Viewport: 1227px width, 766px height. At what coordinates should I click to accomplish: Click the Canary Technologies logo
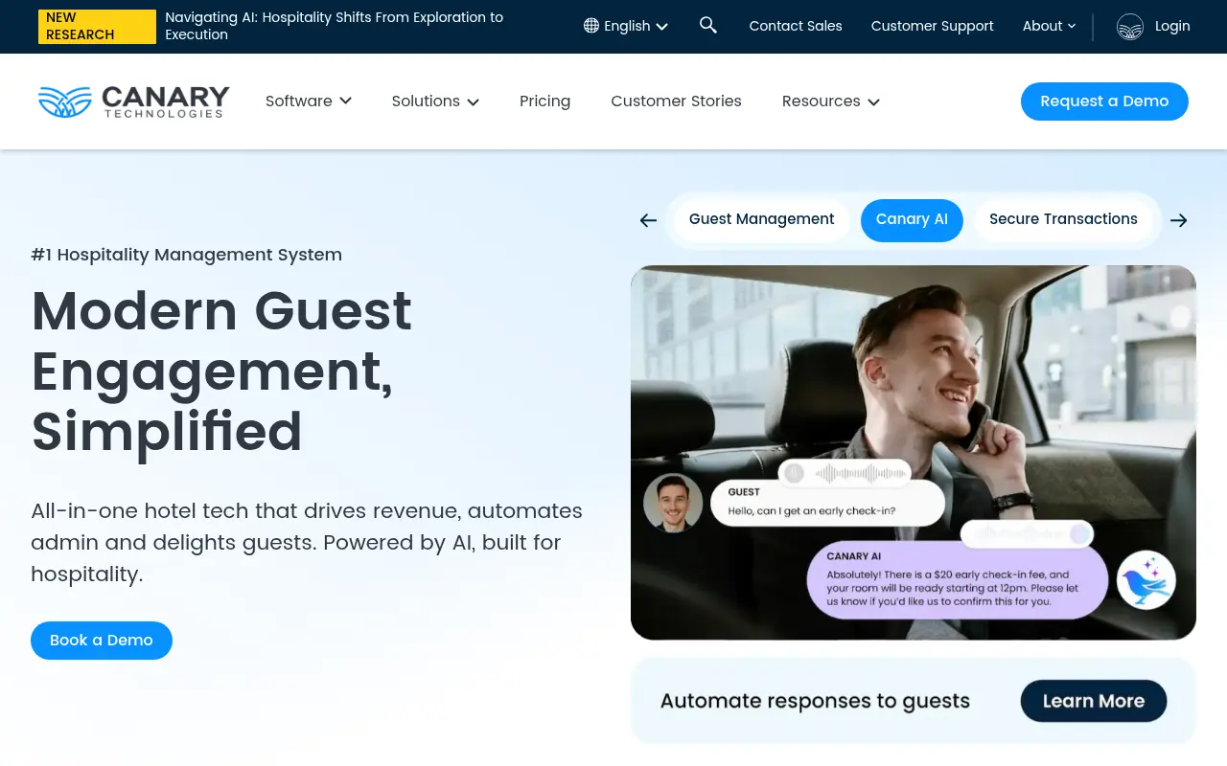[x=133, y=101]
